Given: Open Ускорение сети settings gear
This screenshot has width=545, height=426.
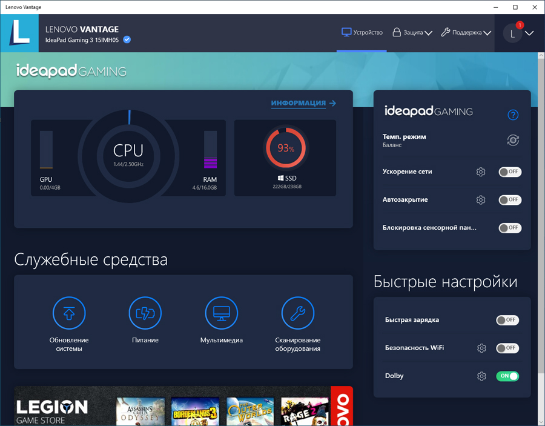Looking at the screenshot, I should [481, 171].
